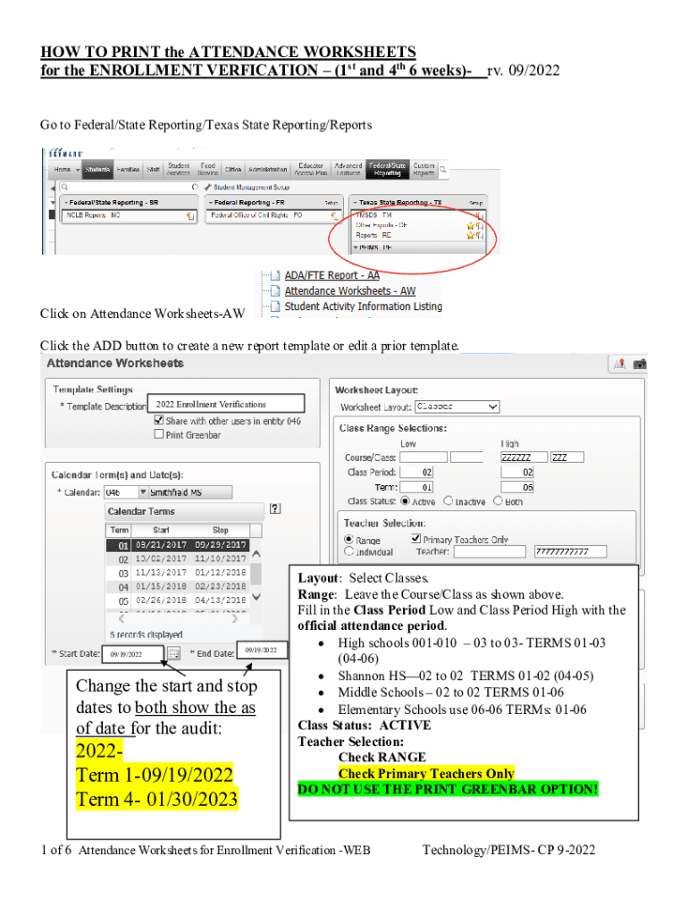Click the Student Activity Information Listing link

(x=363, y=306)
